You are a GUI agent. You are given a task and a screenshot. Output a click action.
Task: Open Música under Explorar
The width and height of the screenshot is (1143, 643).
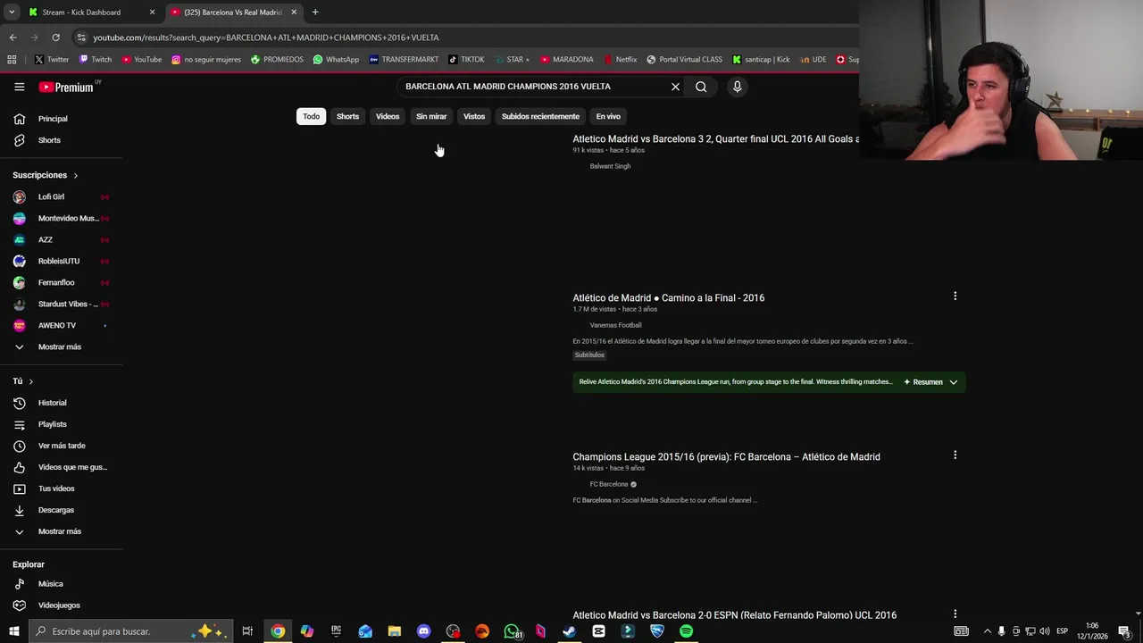pos(61,584)
